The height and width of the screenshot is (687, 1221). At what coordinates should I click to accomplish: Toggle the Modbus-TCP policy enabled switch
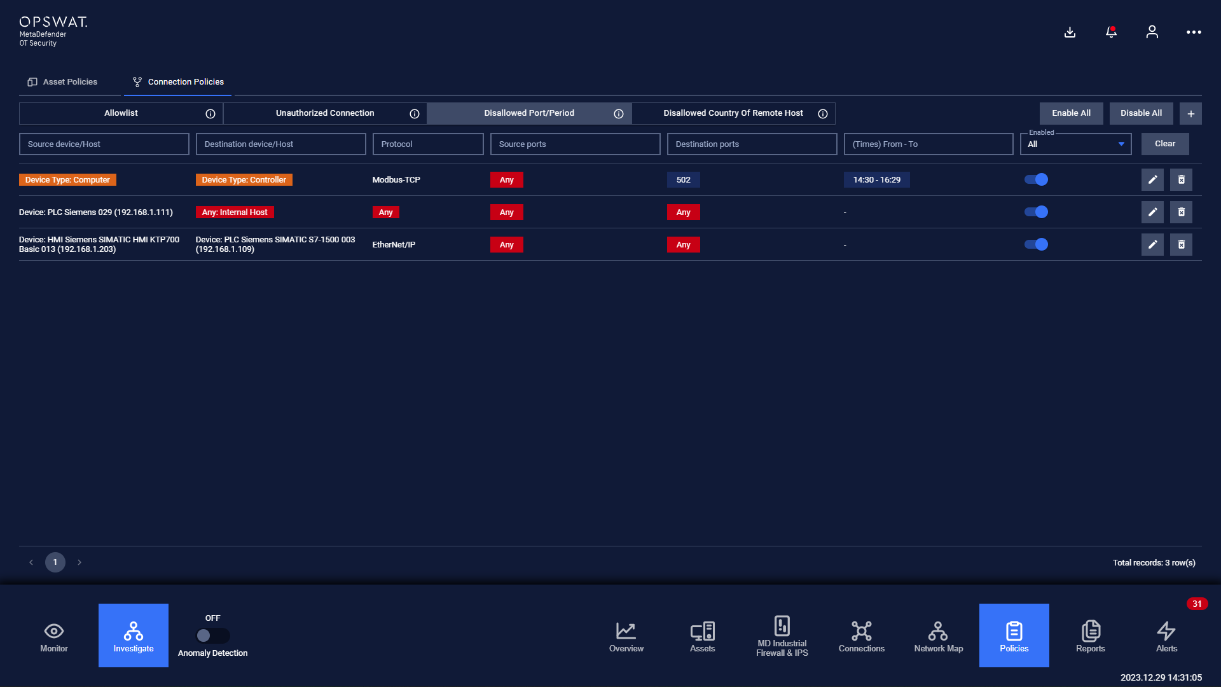click(x=1036, y=179)
